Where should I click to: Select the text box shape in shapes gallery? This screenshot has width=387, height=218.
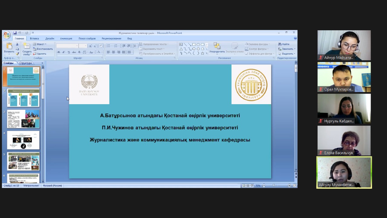(x=181, y=45)
